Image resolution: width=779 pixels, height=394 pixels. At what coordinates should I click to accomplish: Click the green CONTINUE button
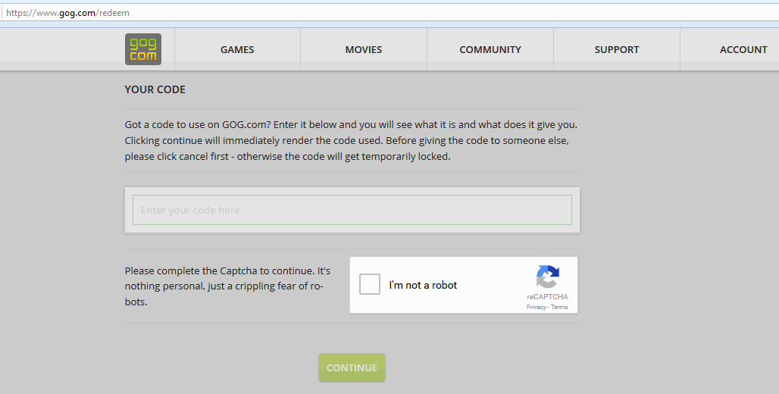pyautogui.click(x=352, y=367)
